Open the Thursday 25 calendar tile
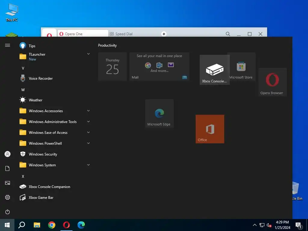 coord(112,66)
